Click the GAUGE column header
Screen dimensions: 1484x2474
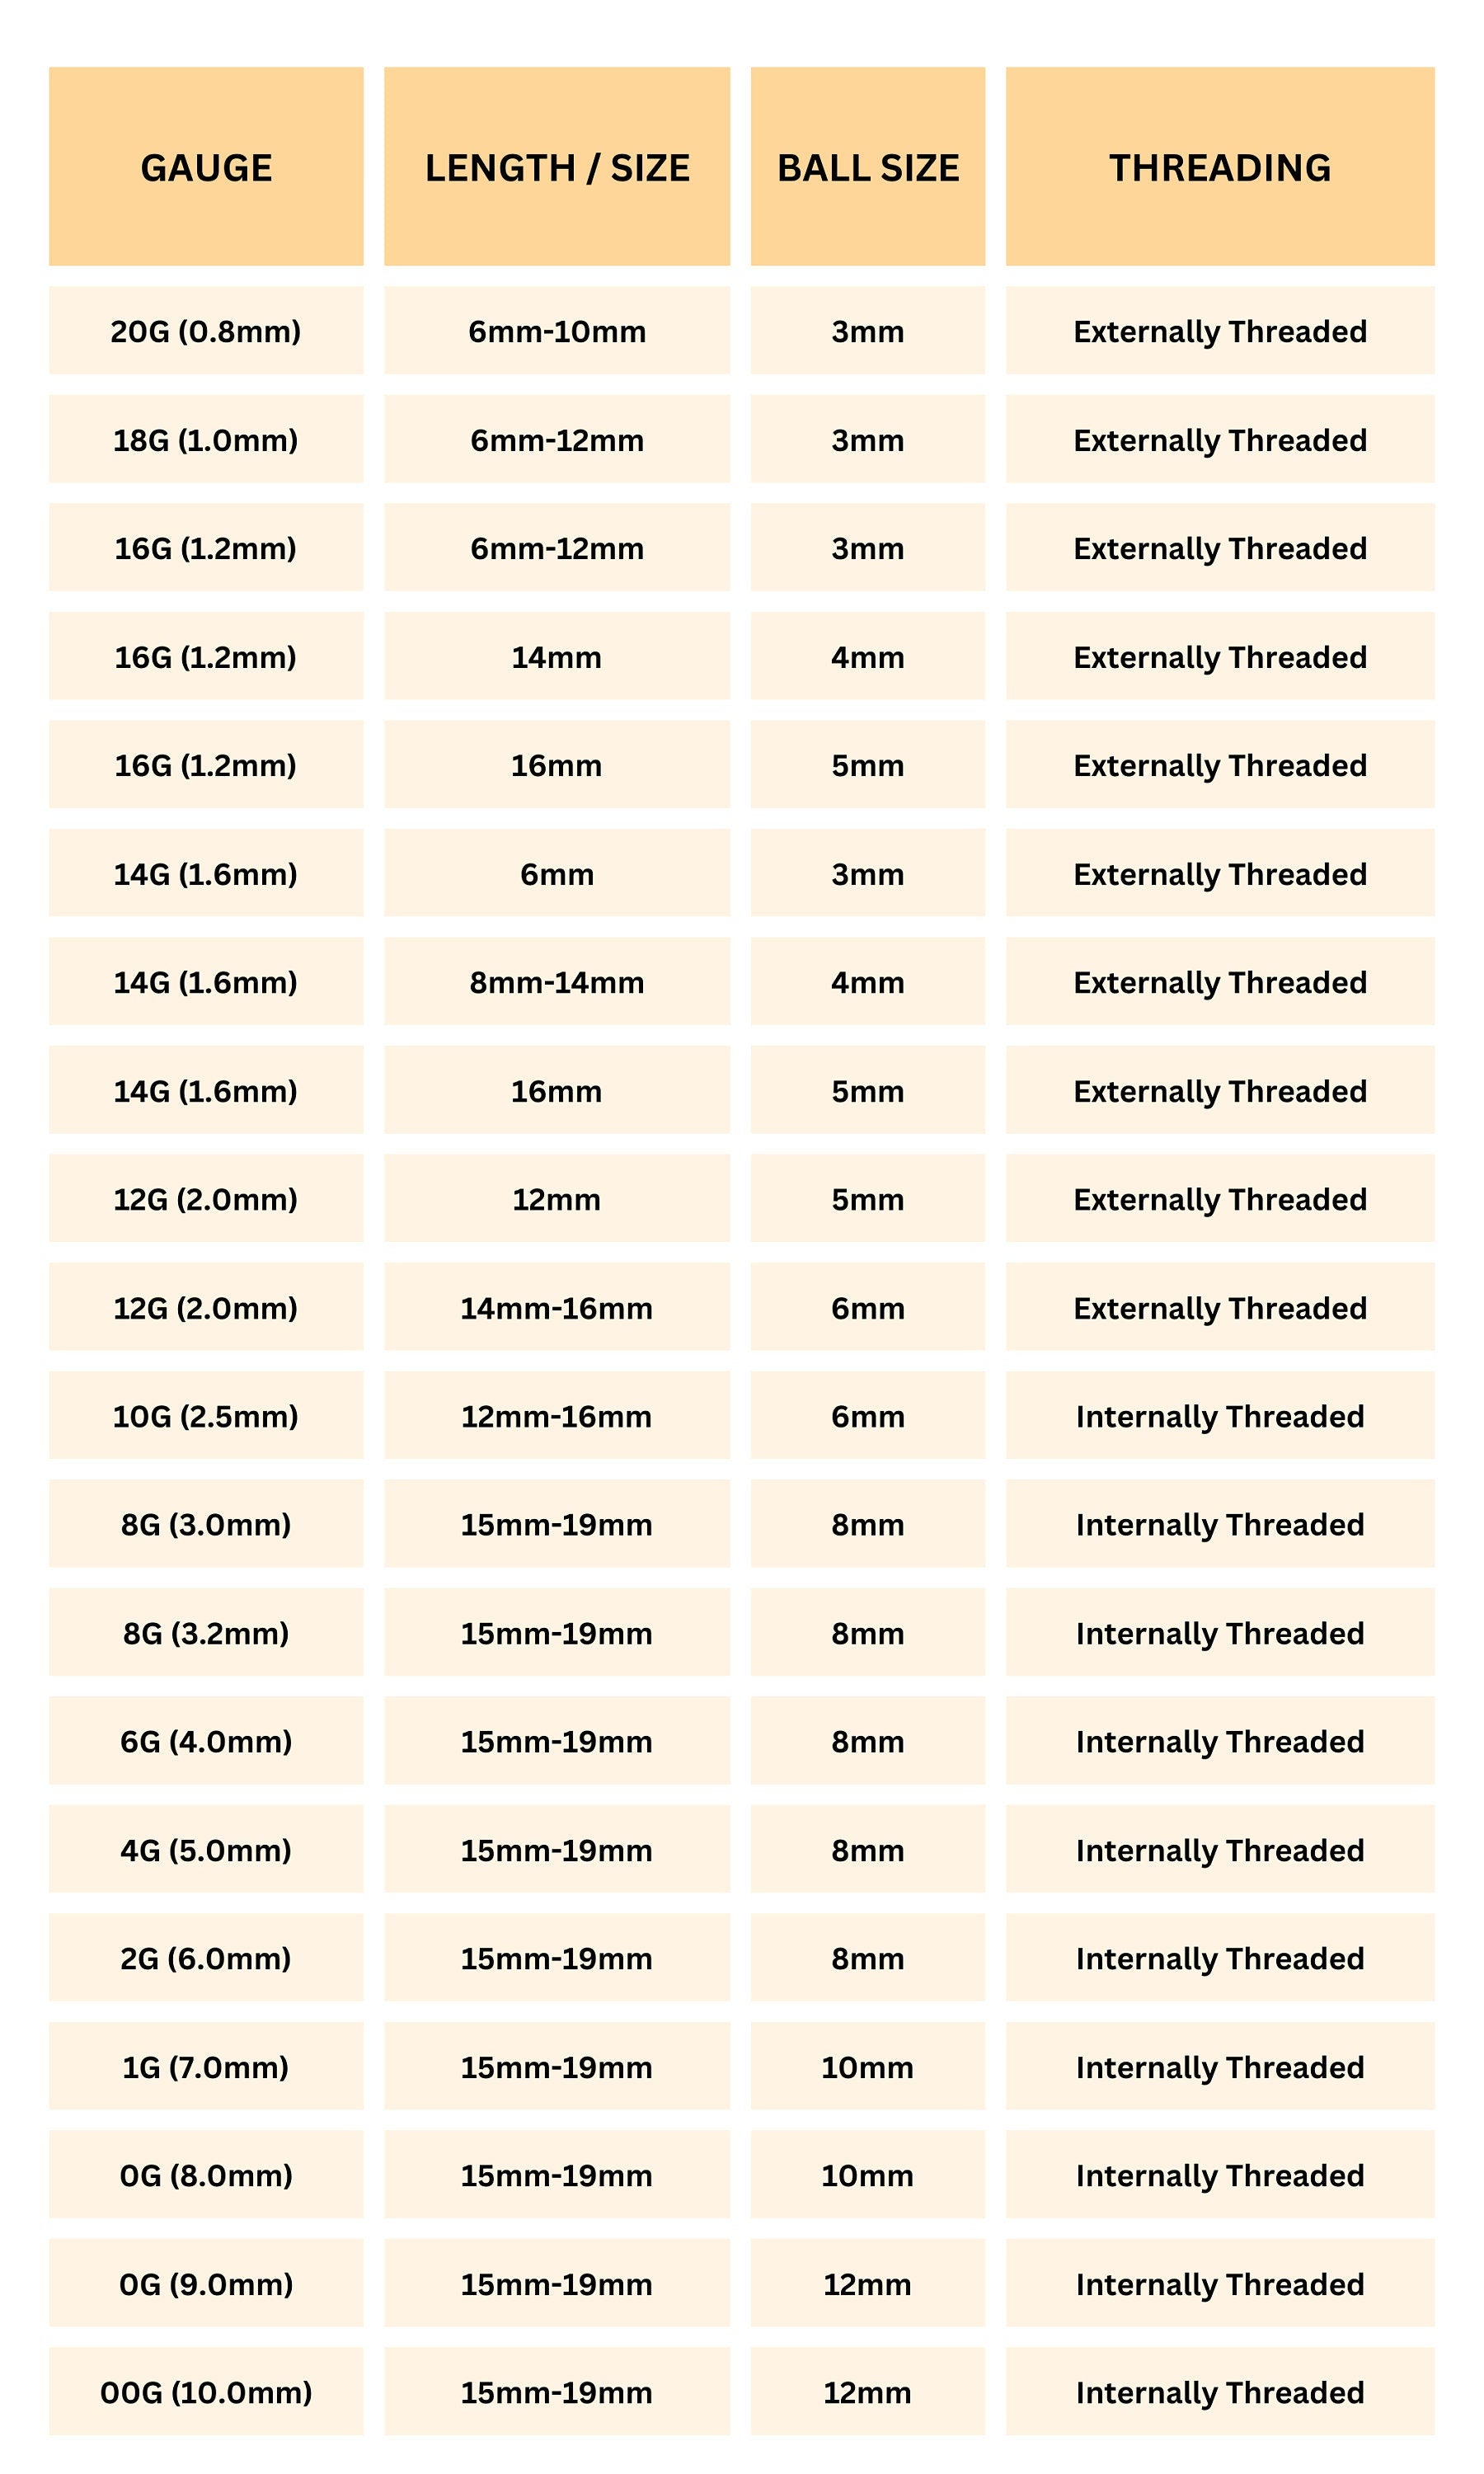[x=206, y=167]
